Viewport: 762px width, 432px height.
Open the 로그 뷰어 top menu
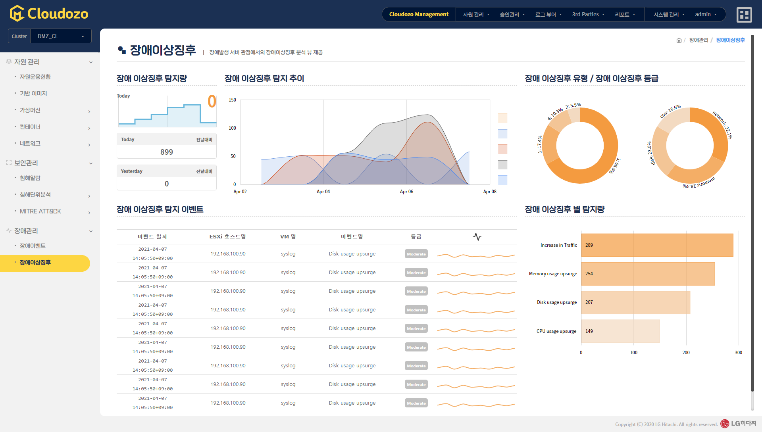(x=548, y=14)
